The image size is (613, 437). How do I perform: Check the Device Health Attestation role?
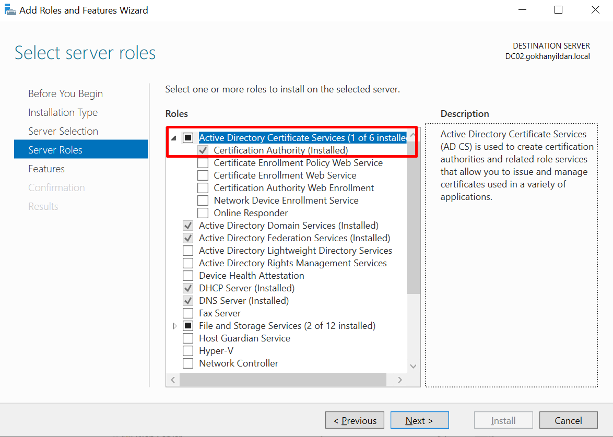188,275
